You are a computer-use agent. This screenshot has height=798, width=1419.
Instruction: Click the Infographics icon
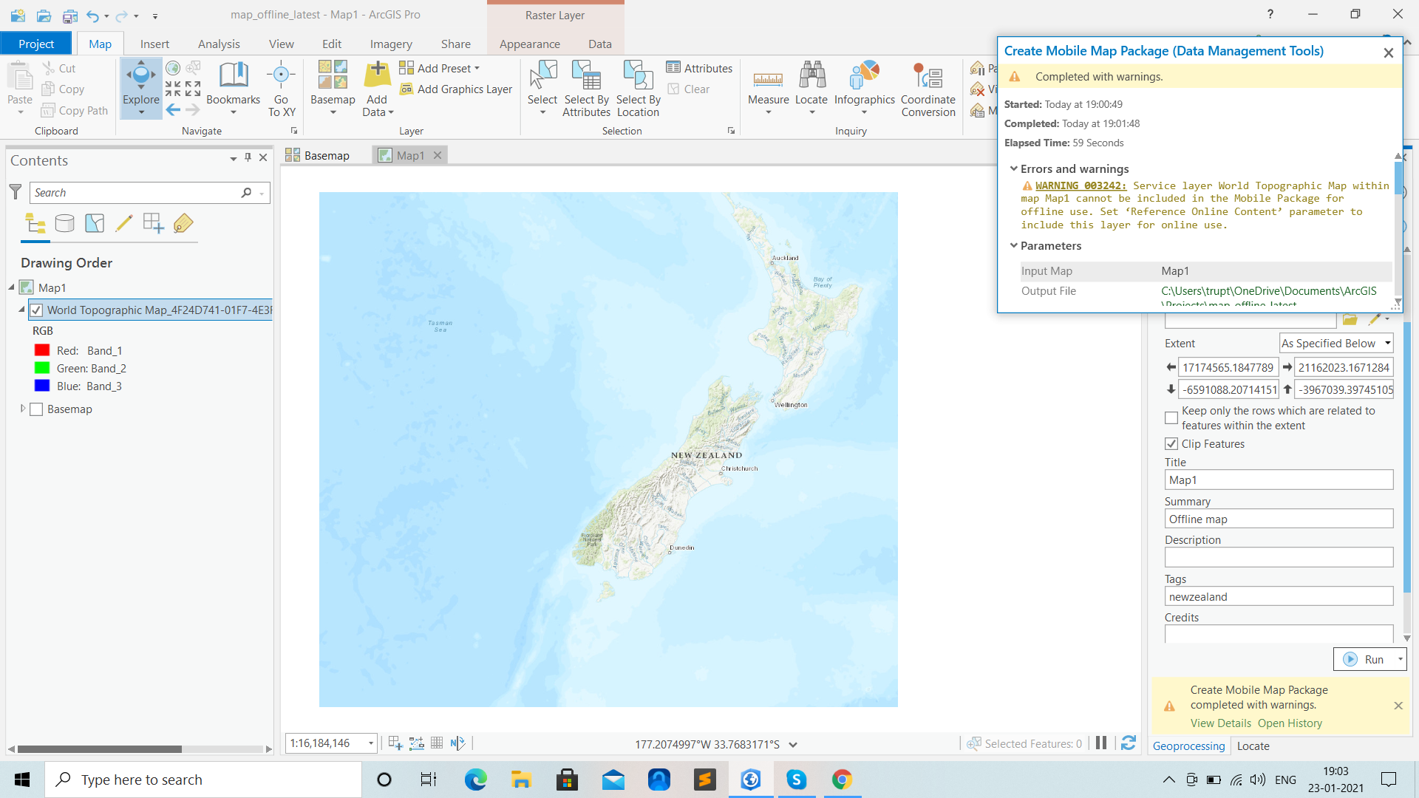[864, 76]
